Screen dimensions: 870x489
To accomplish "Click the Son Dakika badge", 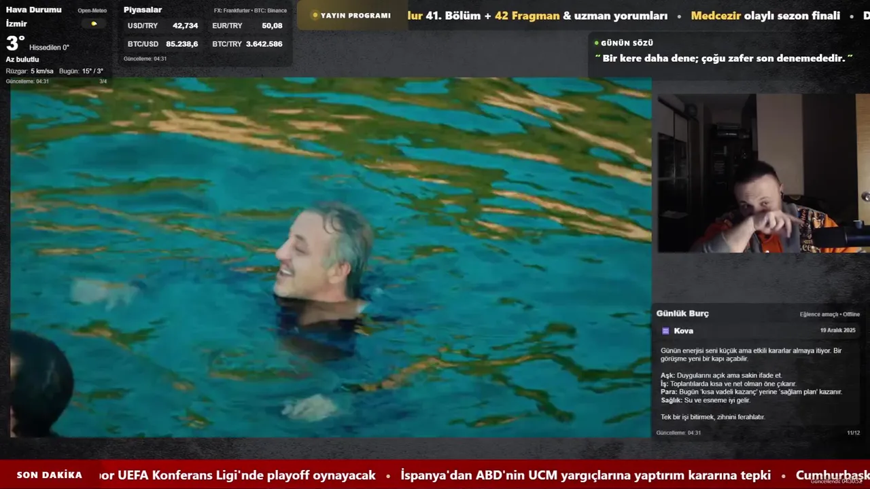I will (x=50, y=475).
